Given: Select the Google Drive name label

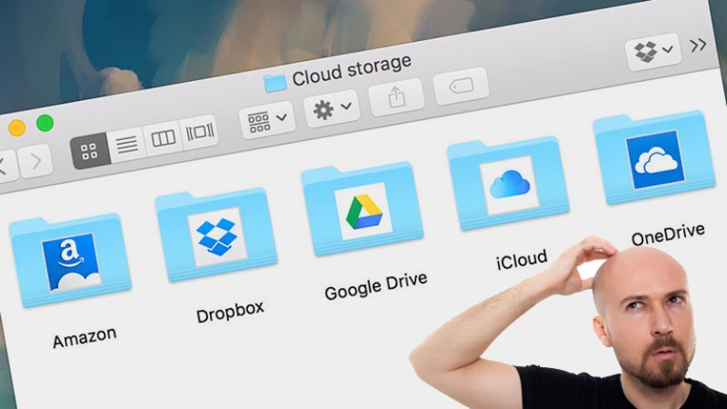Looking at the screenshot, I should pyautogui.click(x=376, y=285).
